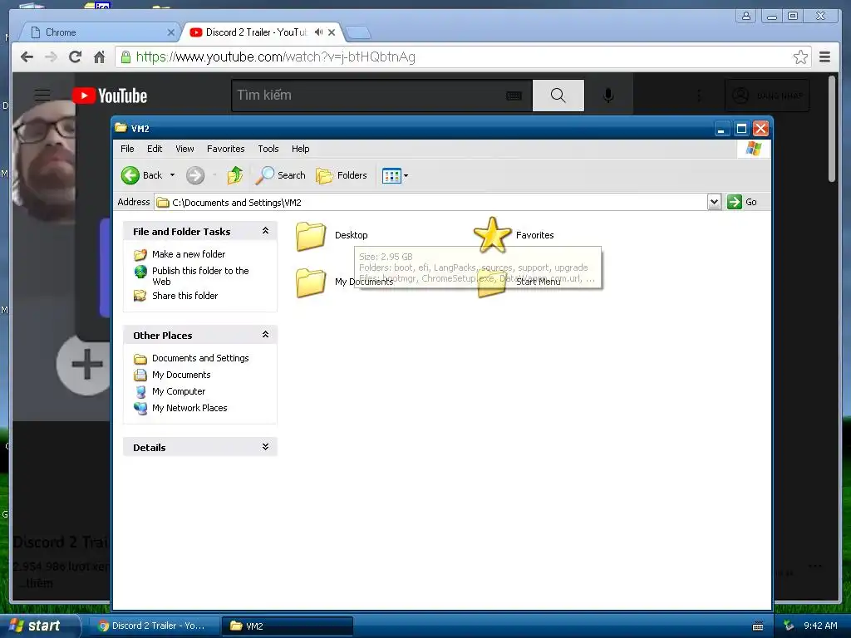The image size is (851, 638).
Task: Select the Desktop folder icon
Action: click(311, 235)
